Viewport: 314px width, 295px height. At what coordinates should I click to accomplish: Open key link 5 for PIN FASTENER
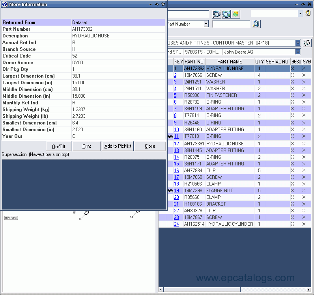click(175, 95)
